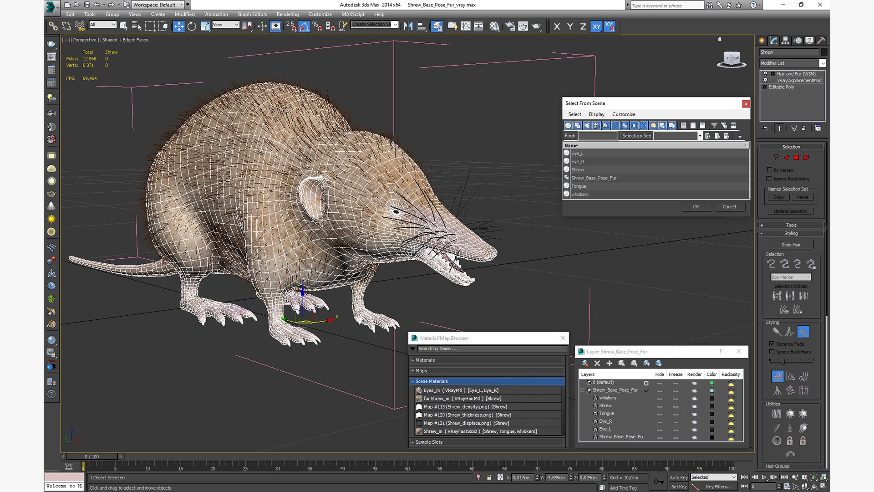Expand the Maps group in Material Browser
The width and height of the screenshot is (874, 492).
(x=487, y=371)
